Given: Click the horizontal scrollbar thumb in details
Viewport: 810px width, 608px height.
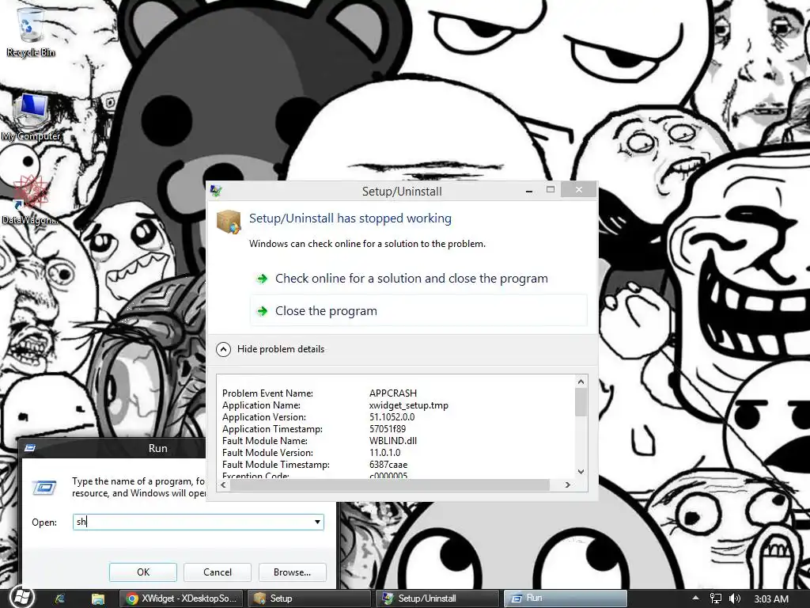Looking at the screenshot, I should [x=390, y=485].
